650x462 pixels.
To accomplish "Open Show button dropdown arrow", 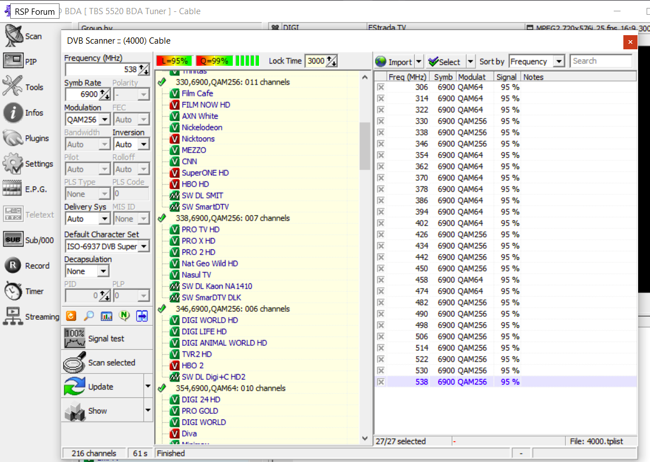I will pyautogui.click(x=148, y=410).
